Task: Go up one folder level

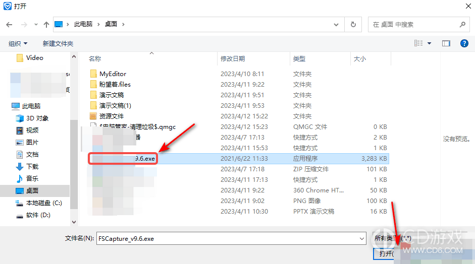Action: (x=46, y=25)
